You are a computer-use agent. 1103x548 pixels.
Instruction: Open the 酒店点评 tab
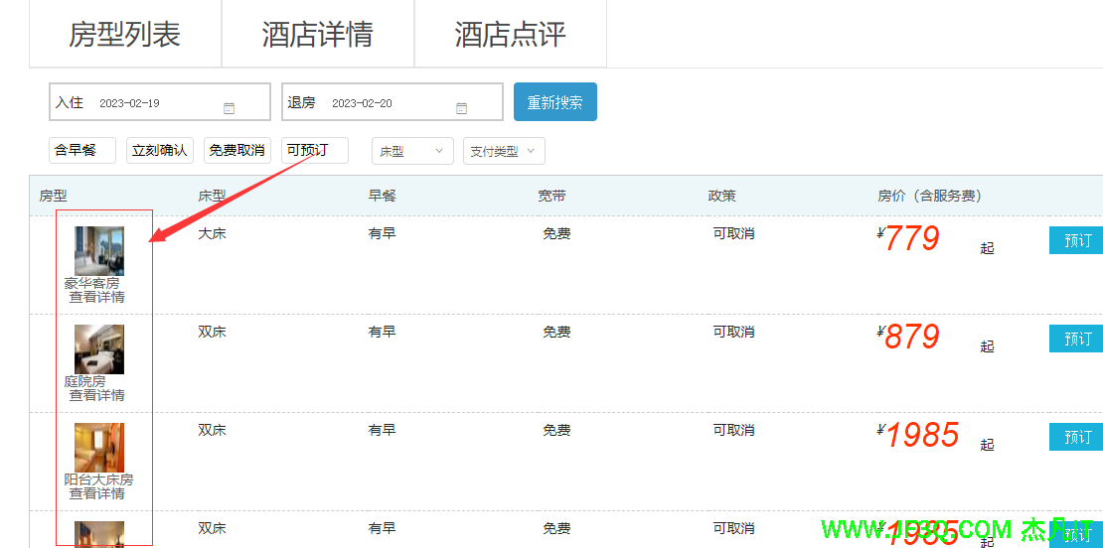pos(511,35)
